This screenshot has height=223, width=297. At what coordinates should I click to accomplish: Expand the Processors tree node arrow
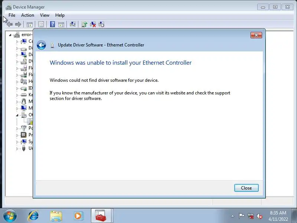[x=17, y=135]
